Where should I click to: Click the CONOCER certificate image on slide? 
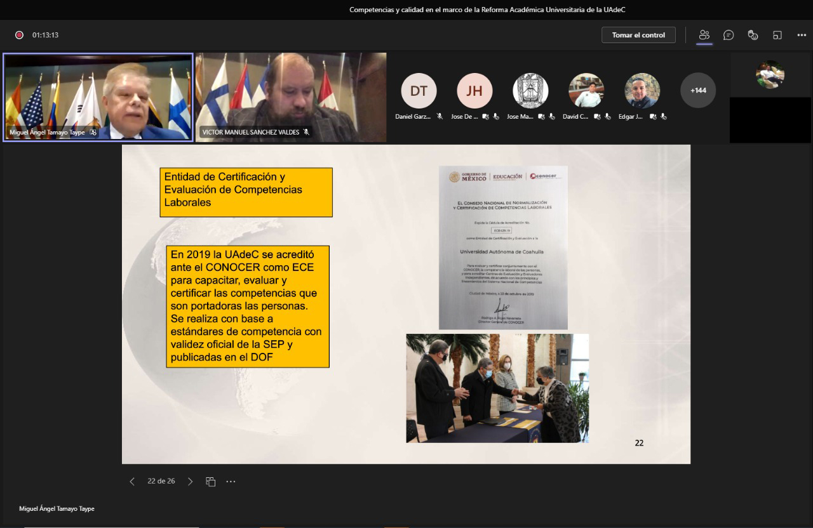tap(502, 247)
